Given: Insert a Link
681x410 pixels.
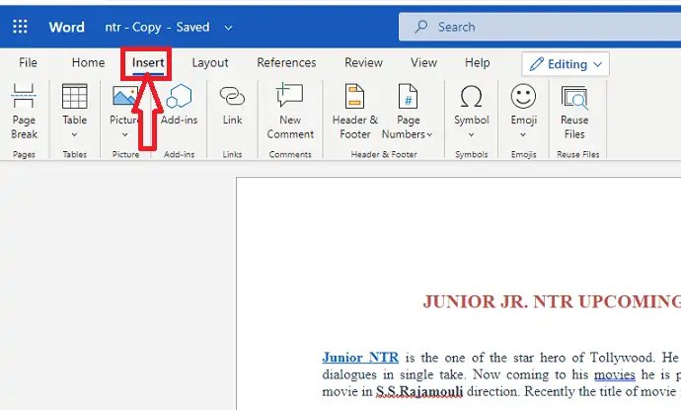Looking at the screenshot, I should coord(232,105).
